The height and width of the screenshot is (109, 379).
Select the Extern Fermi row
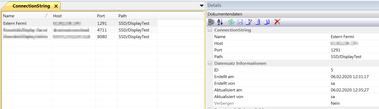15,23
